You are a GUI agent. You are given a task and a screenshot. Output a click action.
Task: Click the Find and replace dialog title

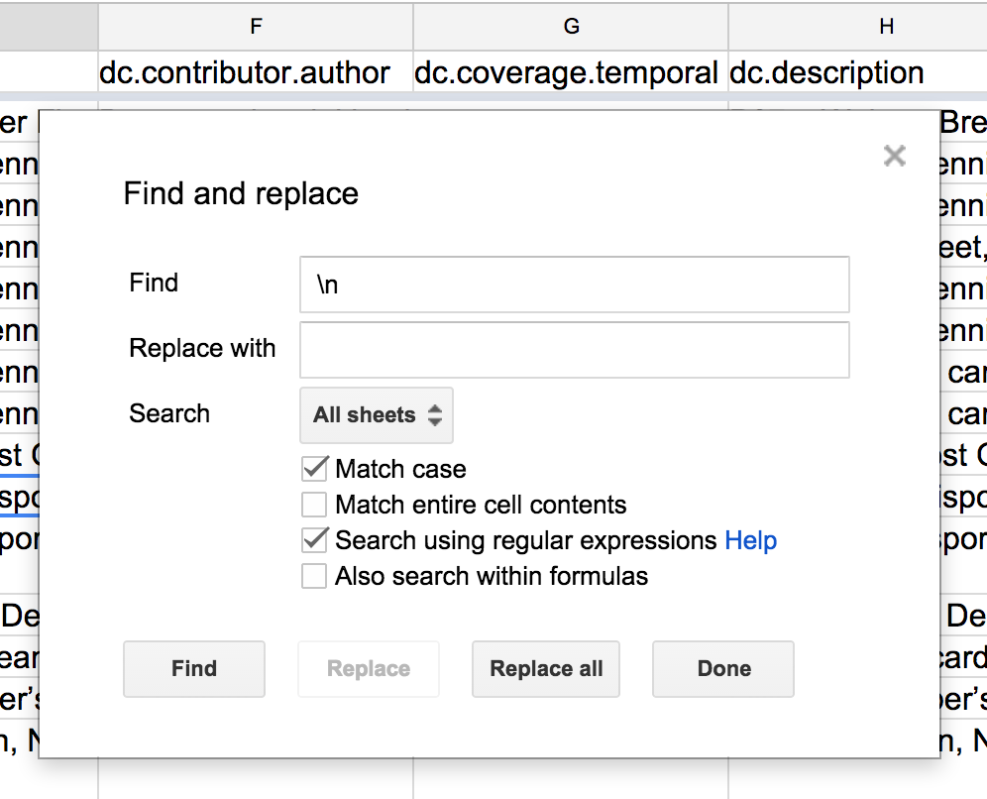tap(241, 193)
